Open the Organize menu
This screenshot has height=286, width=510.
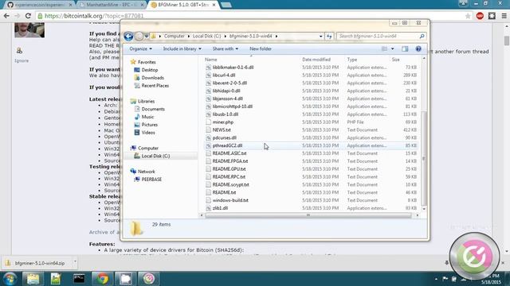pyautogui.click(x=140, y=48)
